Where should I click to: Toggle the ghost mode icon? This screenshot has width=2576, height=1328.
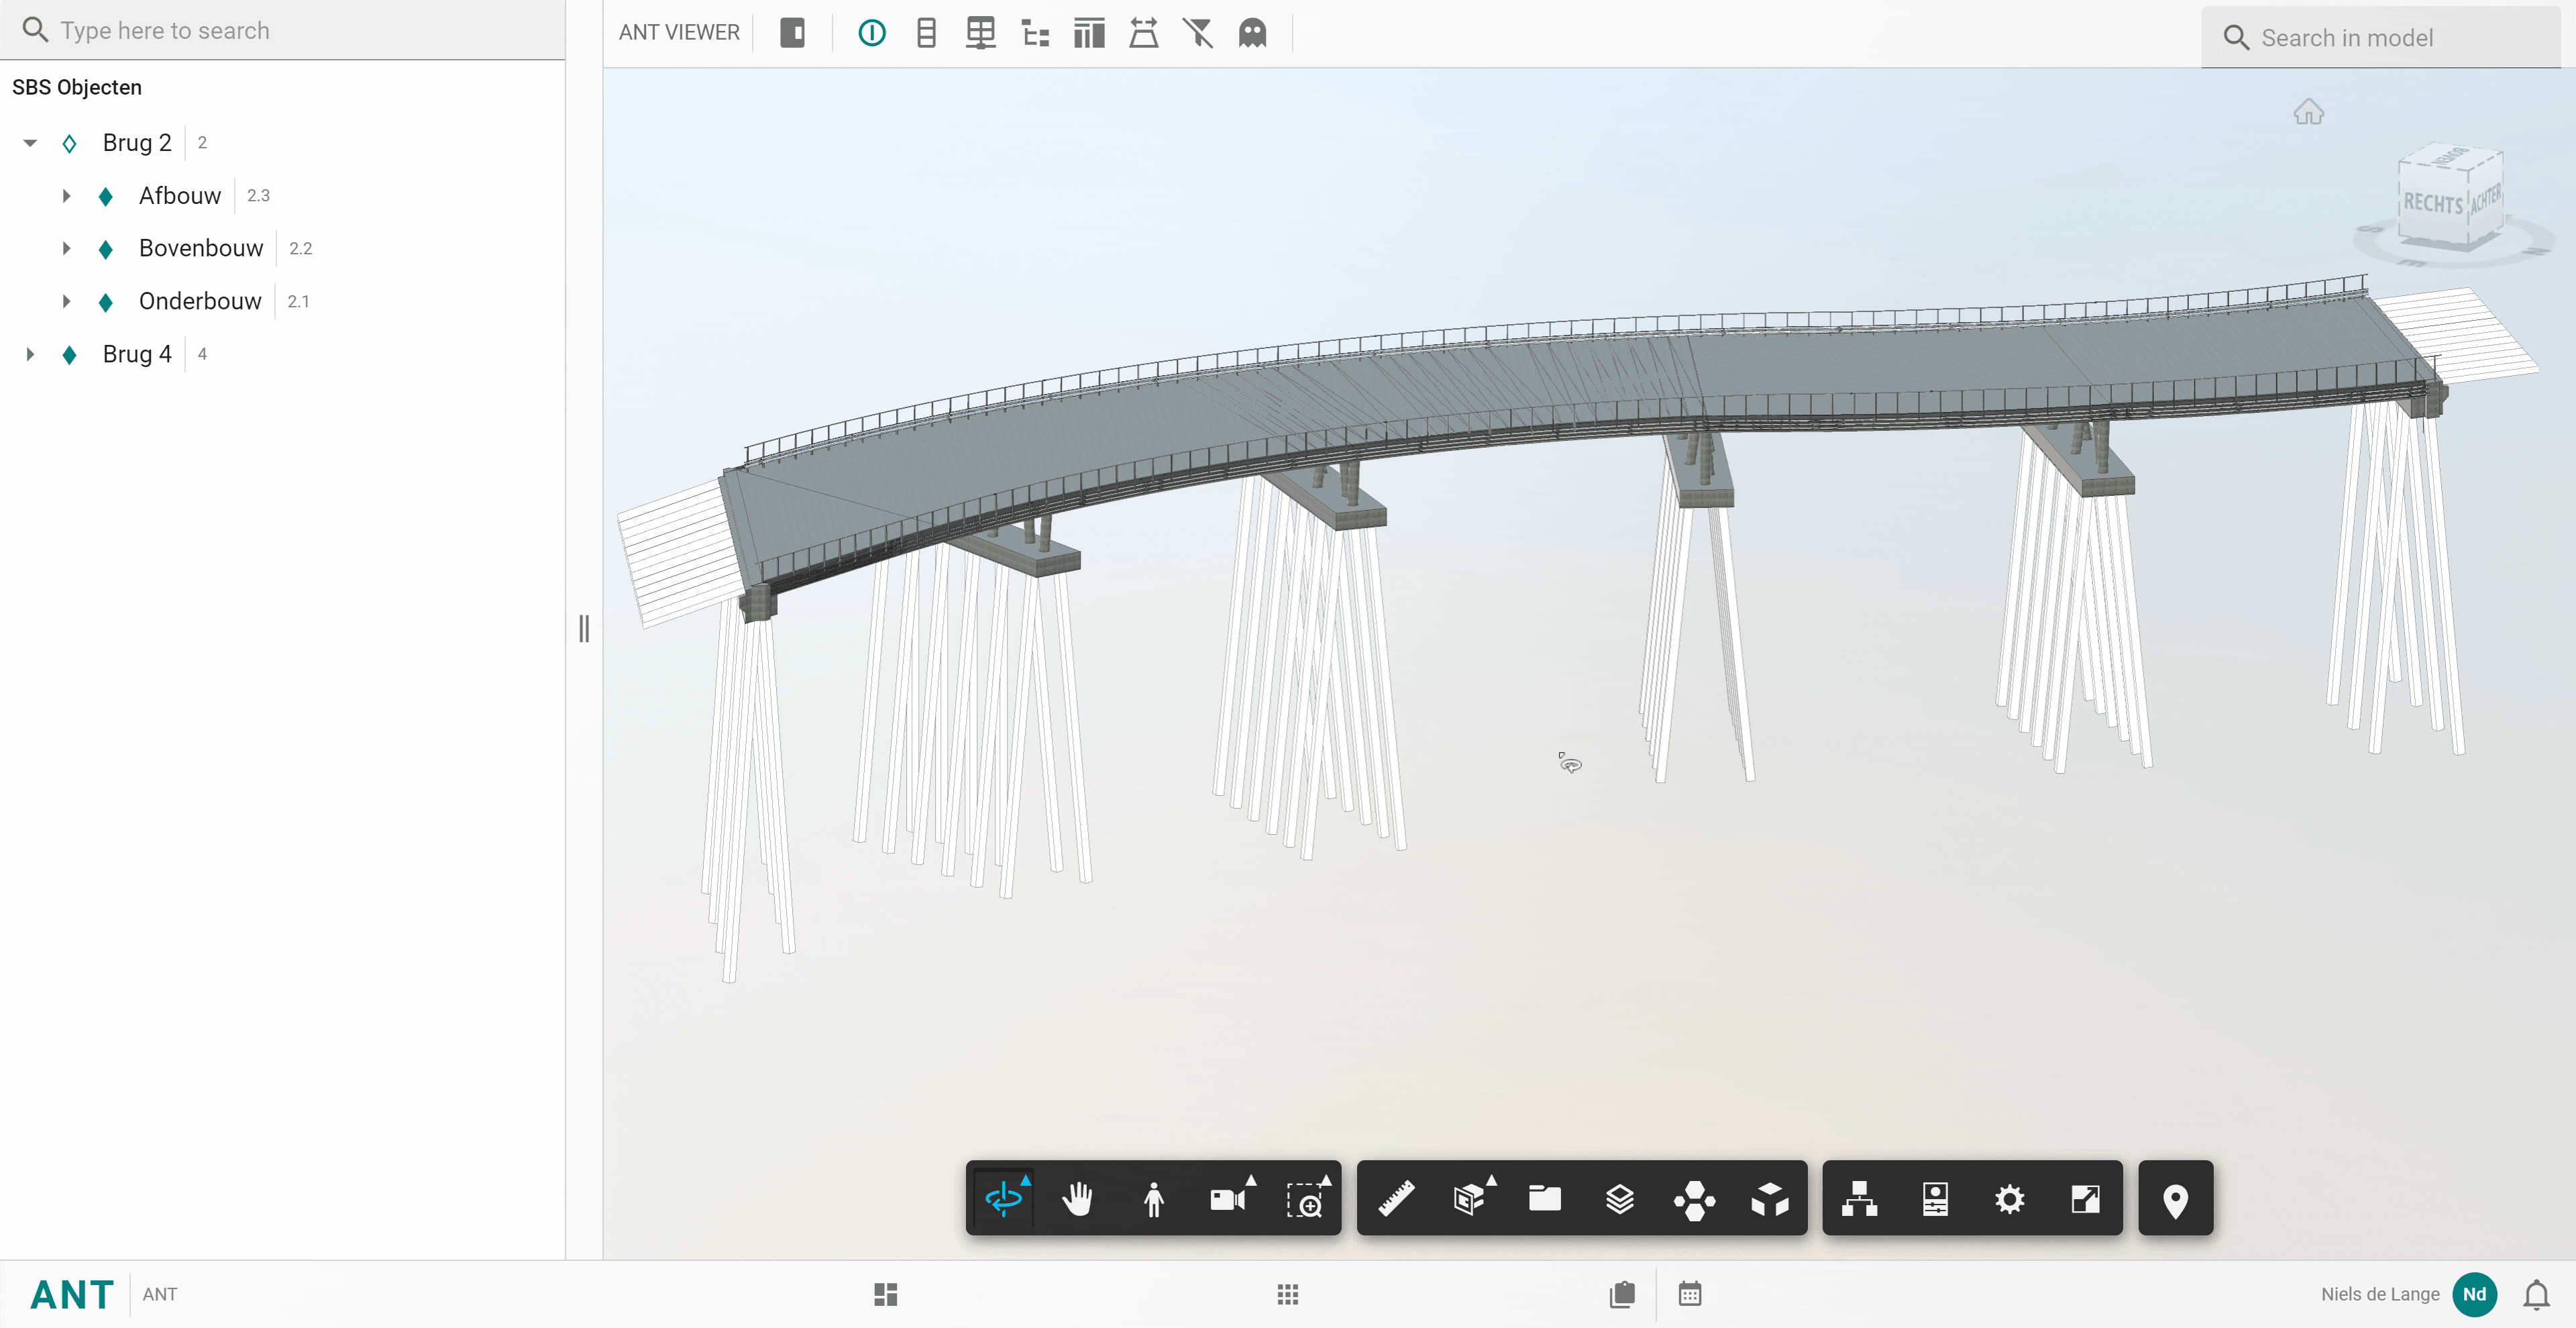tap(1252, 33)
